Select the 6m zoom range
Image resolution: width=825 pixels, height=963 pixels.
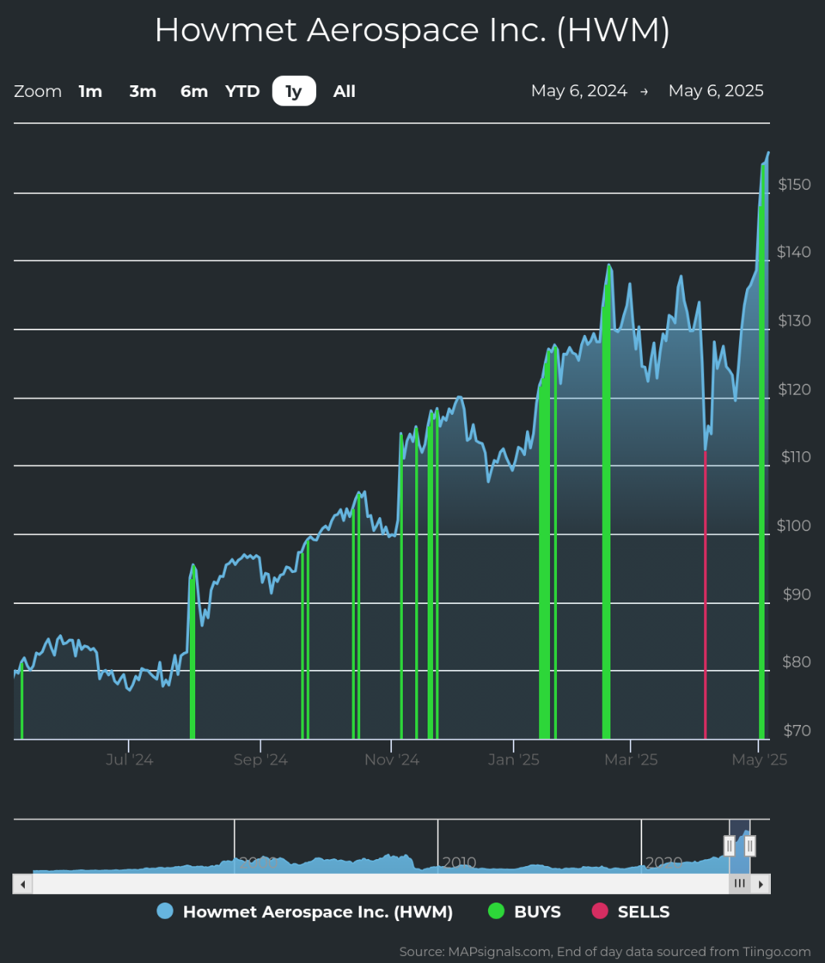[x=194, y=91]
